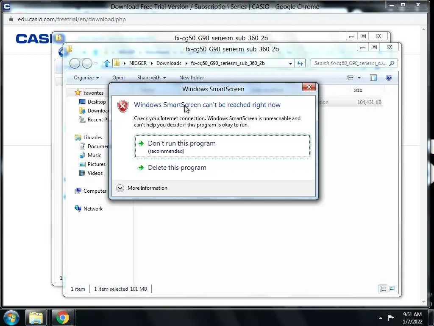
Task: Click the red shield warning icon
Action: tap(123, 106)
